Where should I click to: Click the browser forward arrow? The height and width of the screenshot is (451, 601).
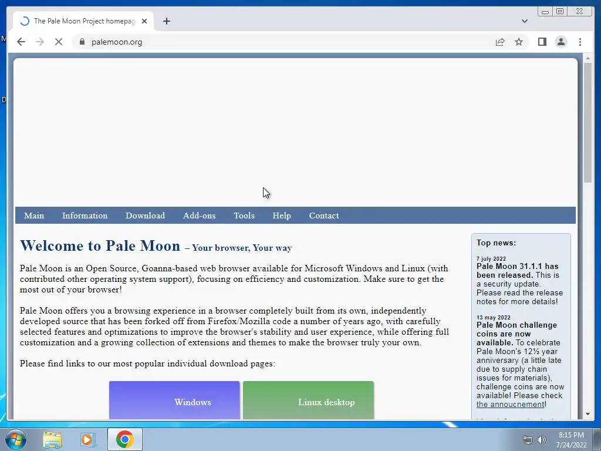[x=40, y=42]
